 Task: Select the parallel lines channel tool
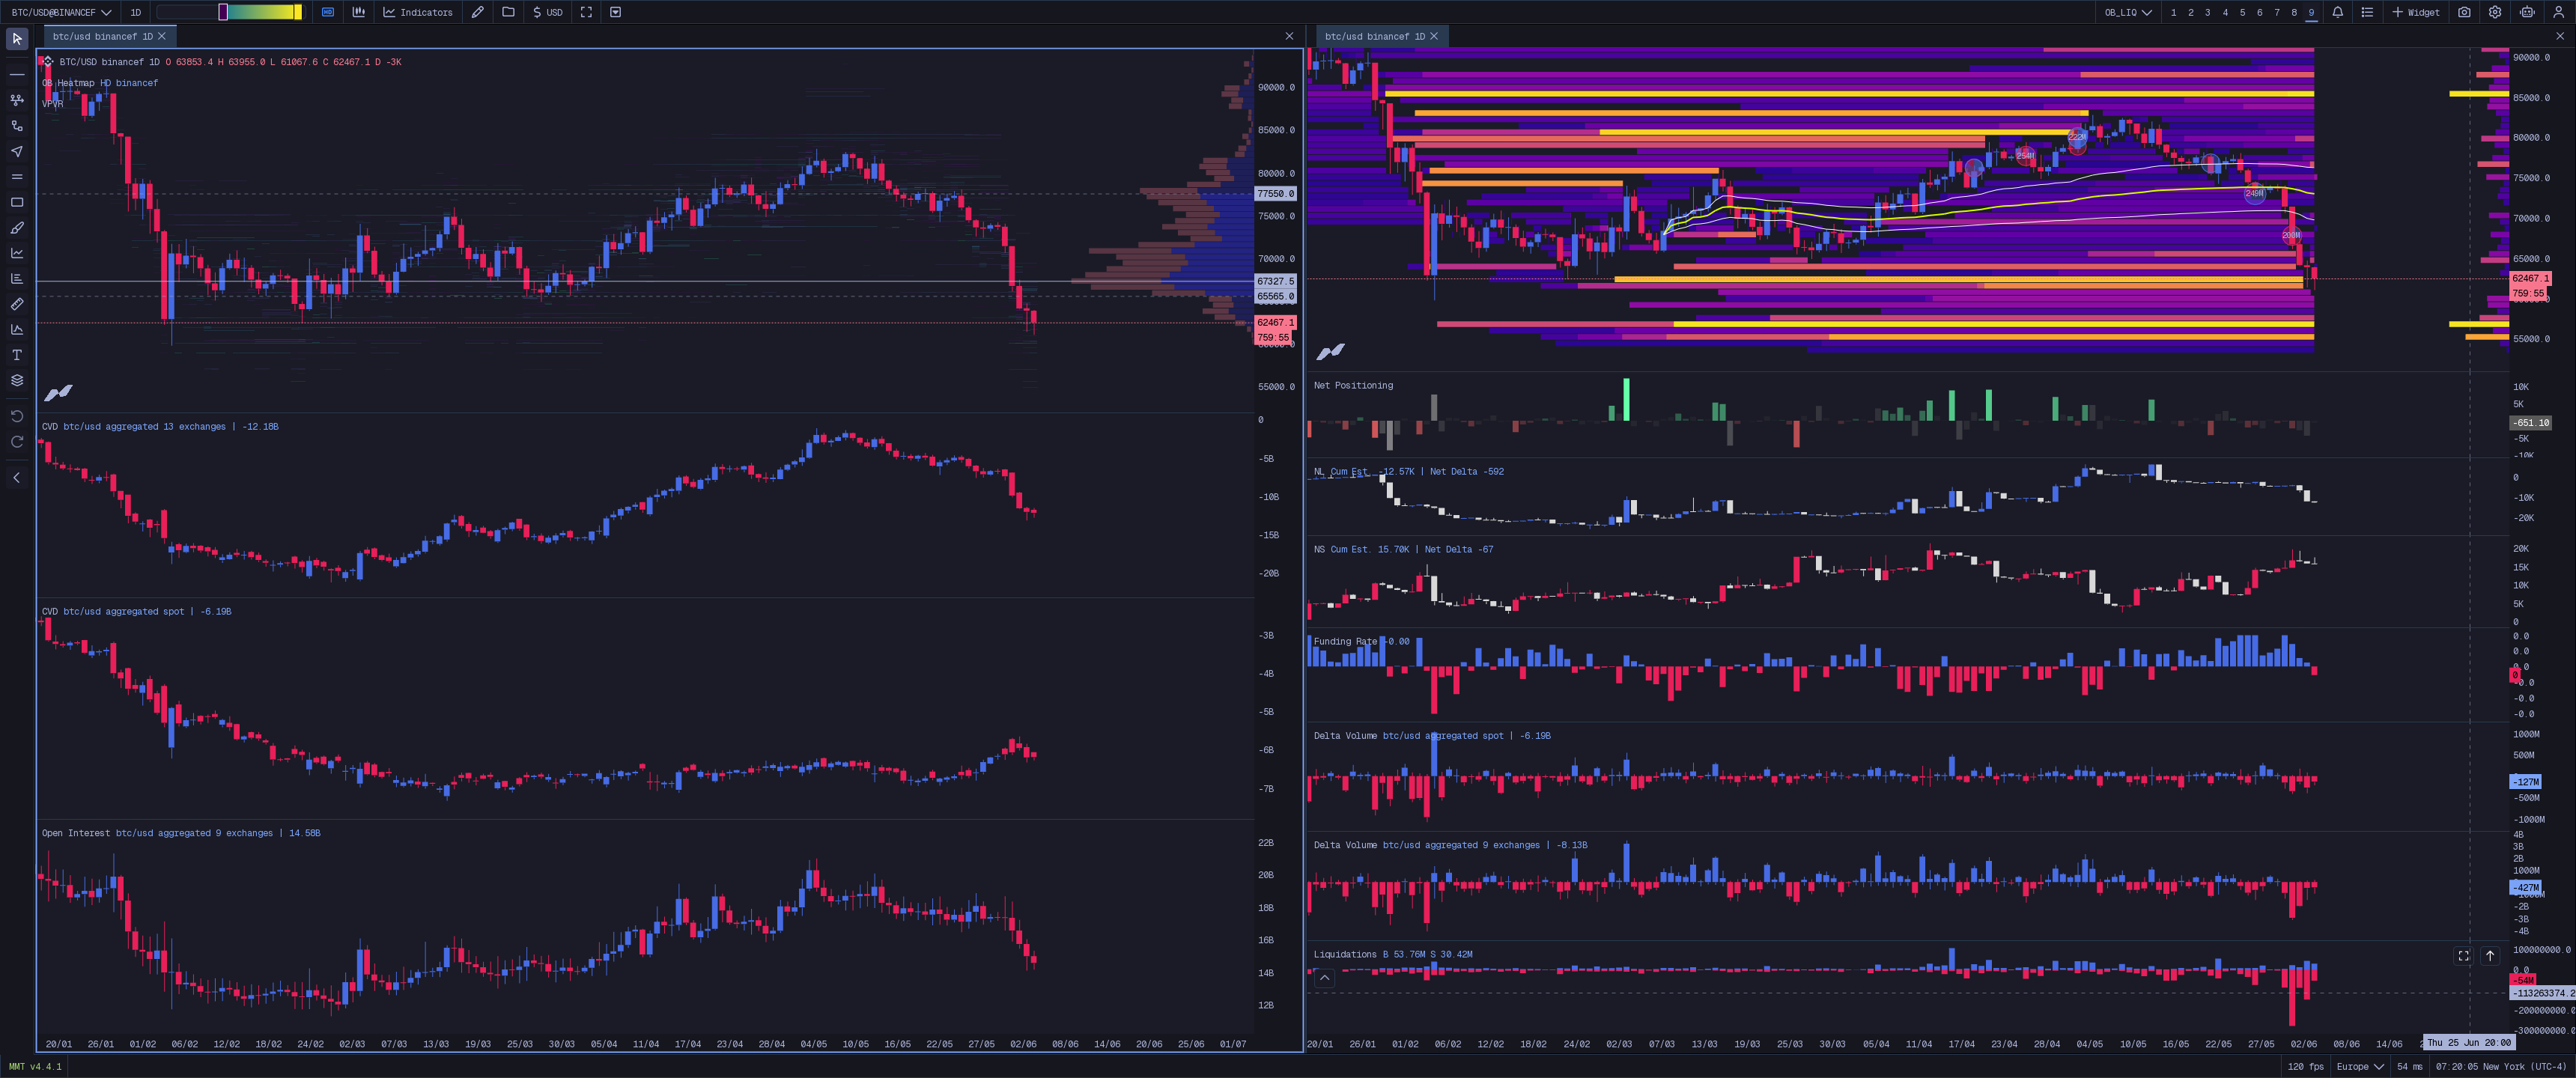tap(17, 176)
